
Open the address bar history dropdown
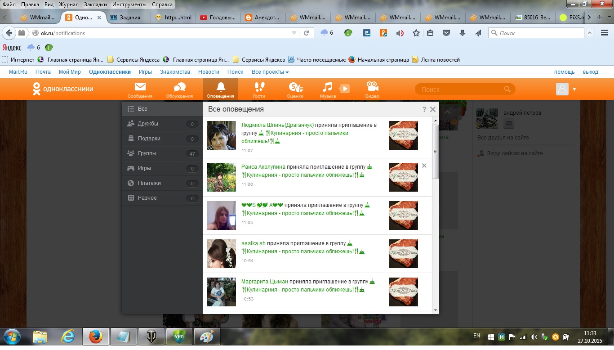[x=294, y=33]
